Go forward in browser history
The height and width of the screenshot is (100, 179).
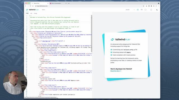[x=28, y=6]
